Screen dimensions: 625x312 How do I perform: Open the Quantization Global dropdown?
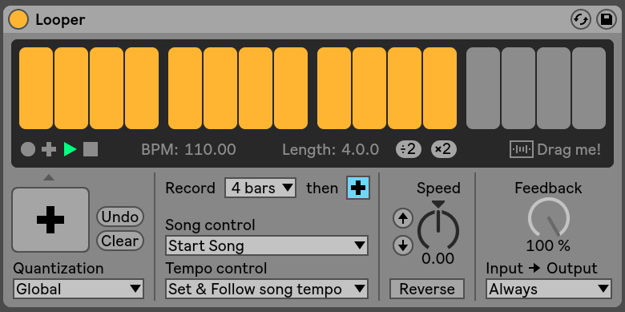coord(79,289)
